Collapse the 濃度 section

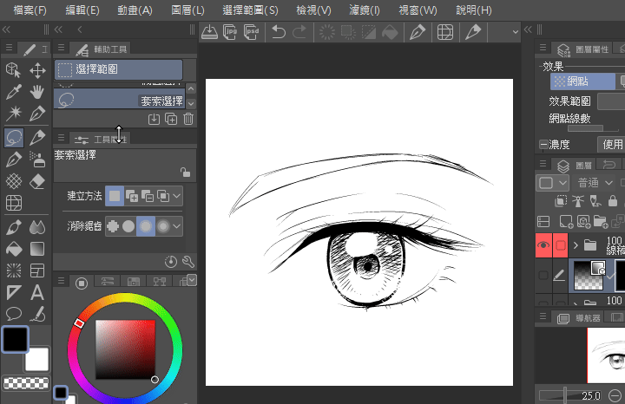543,144
